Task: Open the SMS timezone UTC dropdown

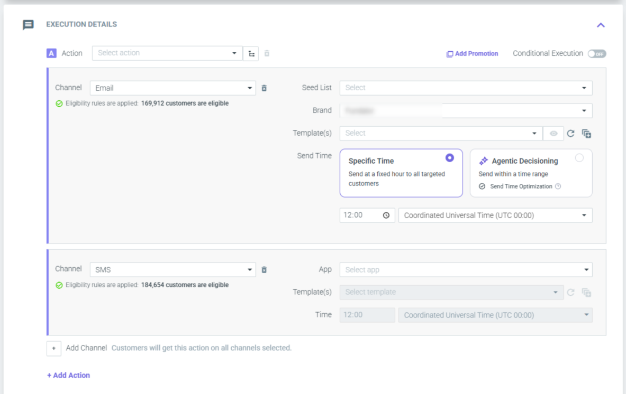Action: pyautogui.click(x=495, y=315)
